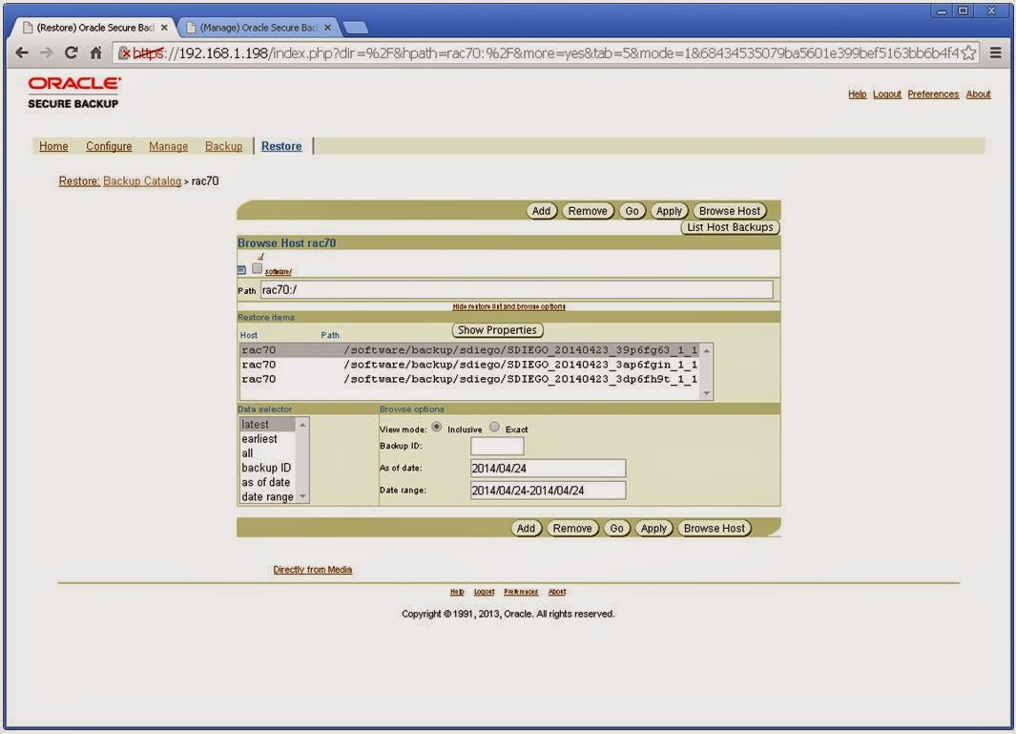
Task: Open a new browser tab
Action: coord(355,28)
